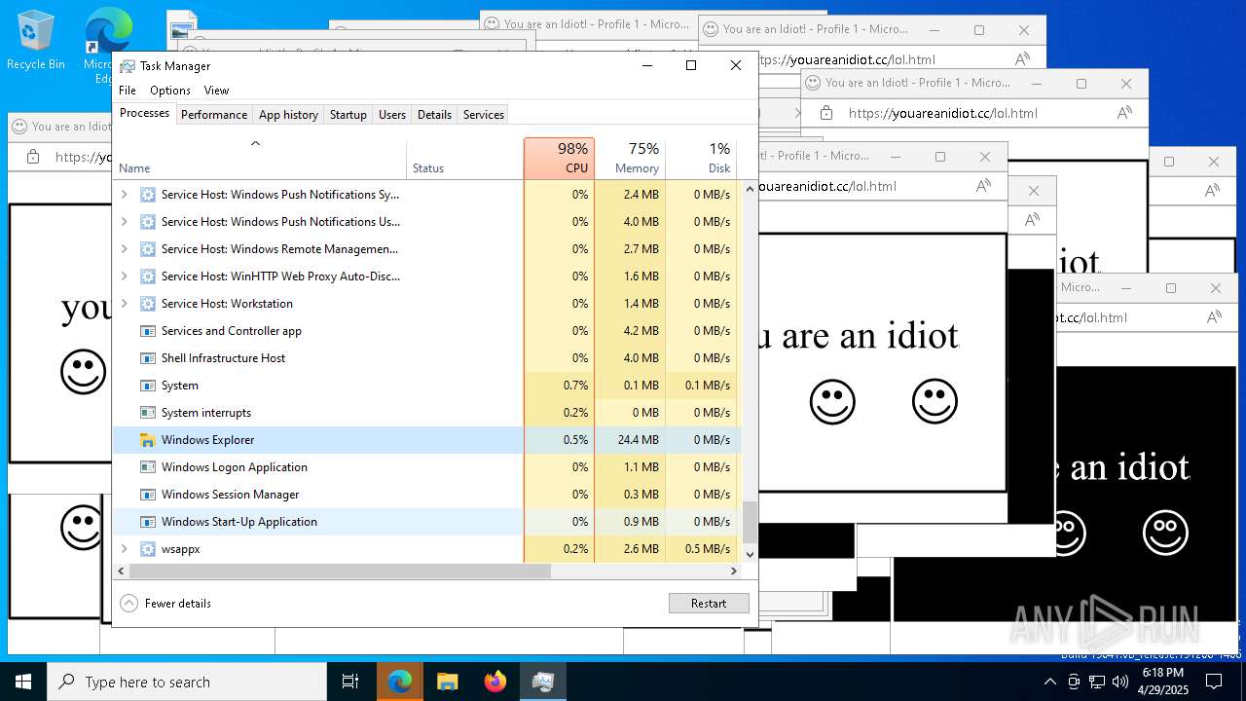Click the Status column header
The image size is (1246, 701).
465,158
